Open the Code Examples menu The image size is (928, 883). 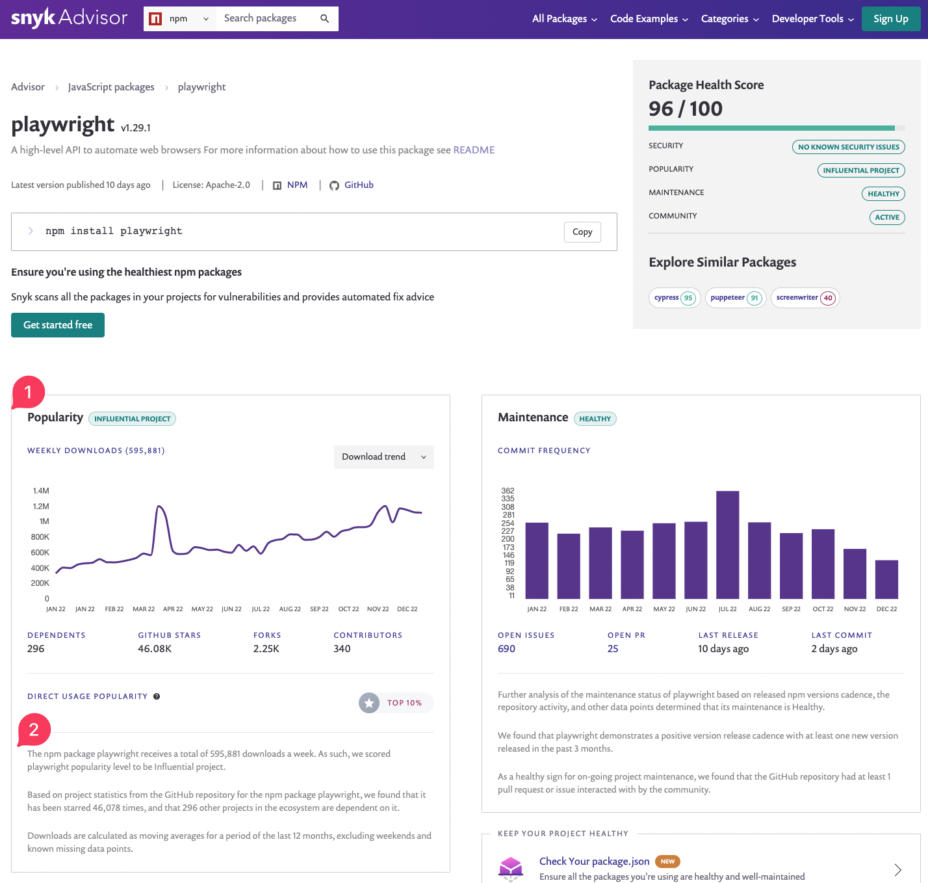[649, 19]
